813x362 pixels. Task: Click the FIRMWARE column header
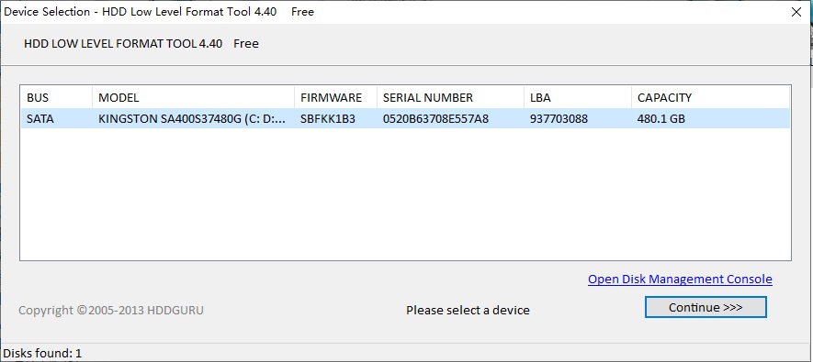click(335, 97)
